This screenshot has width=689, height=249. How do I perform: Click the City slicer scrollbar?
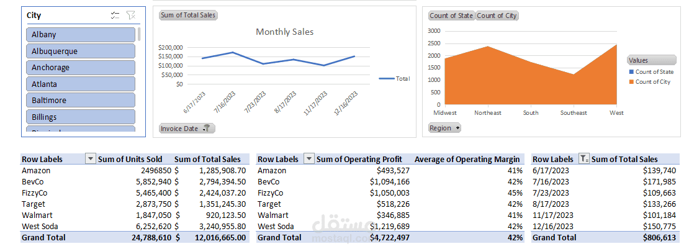tap(139, 34)
